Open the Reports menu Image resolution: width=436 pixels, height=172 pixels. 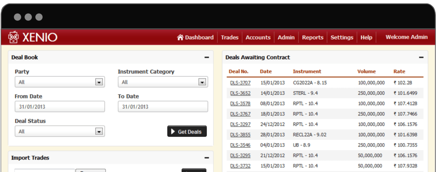point(313,37)
